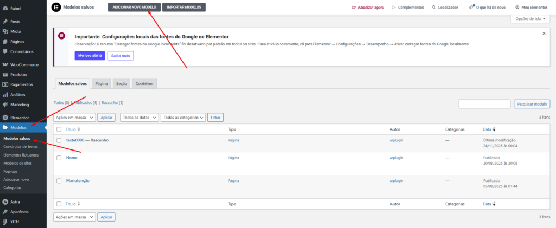Open Construtor de temas submenu item
Image resolution: width=556 pixels, height=228 pixels.
(x=21, y=147)
